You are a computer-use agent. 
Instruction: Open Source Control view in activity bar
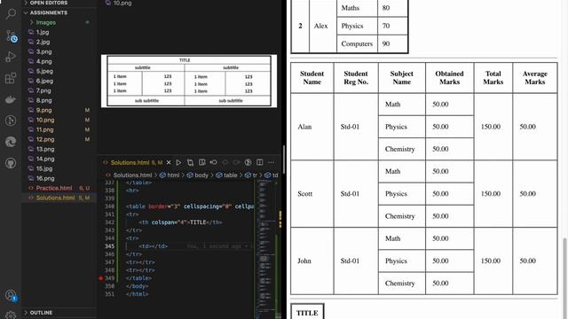[x=11, y=36]
